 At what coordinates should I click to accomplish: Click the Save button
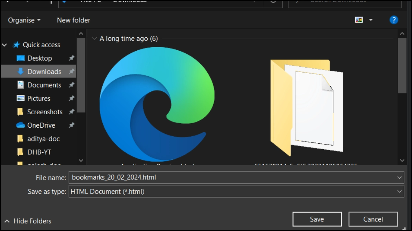coord(317,219)
